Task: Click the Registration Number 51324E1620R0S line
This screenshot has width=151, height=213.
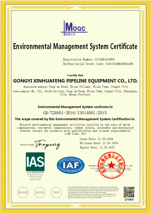Action: [89, 59]
